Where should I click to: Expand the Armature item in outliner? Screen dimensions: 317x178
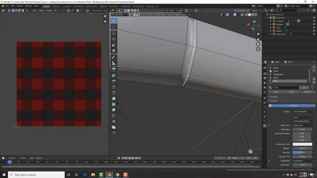271,21
